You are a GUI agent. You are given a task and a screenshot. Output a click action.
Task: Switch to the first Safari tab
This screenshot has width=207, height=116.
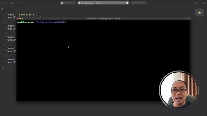point(68,3)
